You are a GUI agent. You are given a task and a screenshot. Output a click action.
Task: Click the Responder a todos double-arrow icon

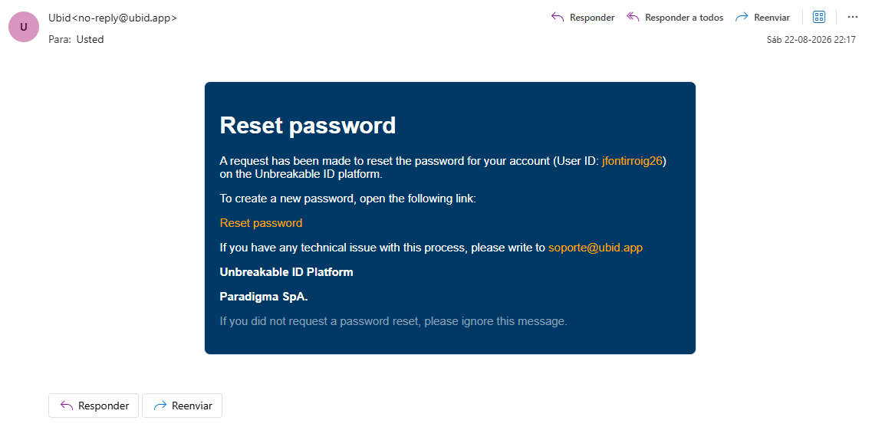(x=633, y=17)
